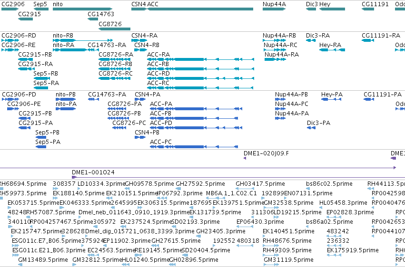
Task: Click the CSN4-PB protein label
Action: pos(147,132)
